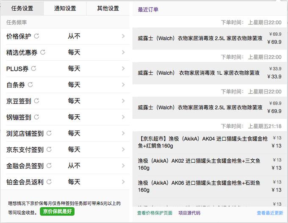This screenshot has width=288, height=223.
Task: Click refresh icon next to 白条券
Action: coord(30,85)
